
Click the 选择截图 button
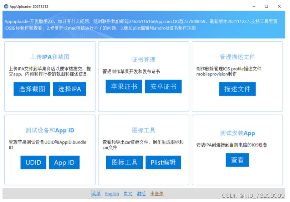tap(32, 89)
